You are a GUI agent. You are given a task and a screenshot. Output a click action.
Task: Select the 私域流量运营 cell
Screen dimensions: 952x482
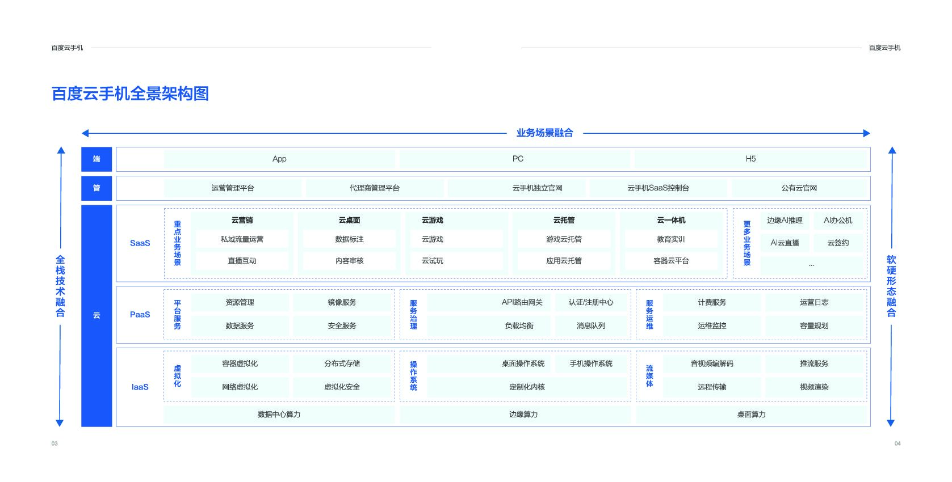(x=242, y=239)
